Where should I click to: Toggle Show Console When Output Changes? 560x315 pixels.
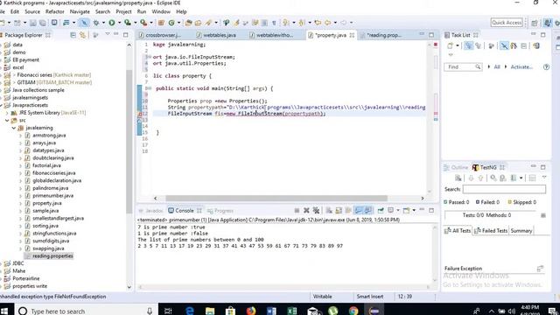[358, 210]
